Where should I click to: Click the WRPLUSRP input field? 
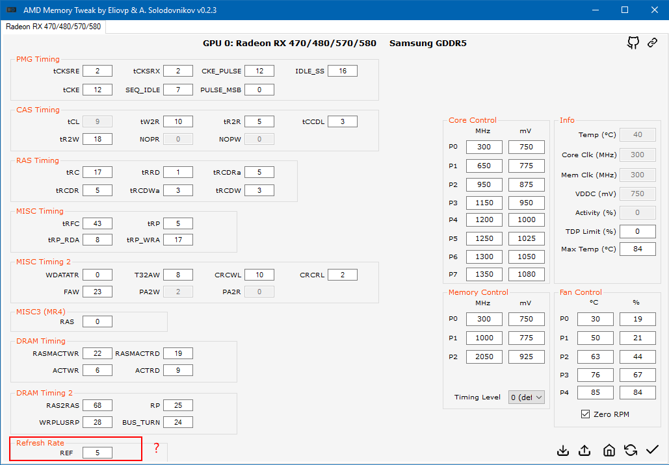[x=98, y=422]
